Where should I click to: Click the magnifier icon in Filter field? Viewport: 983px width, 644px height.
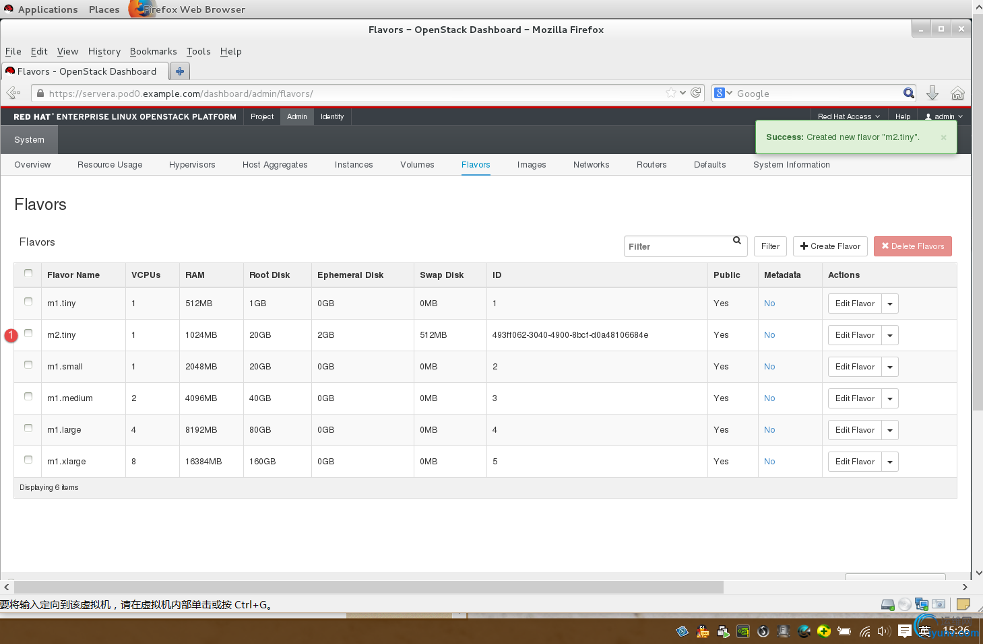point(737,240)
